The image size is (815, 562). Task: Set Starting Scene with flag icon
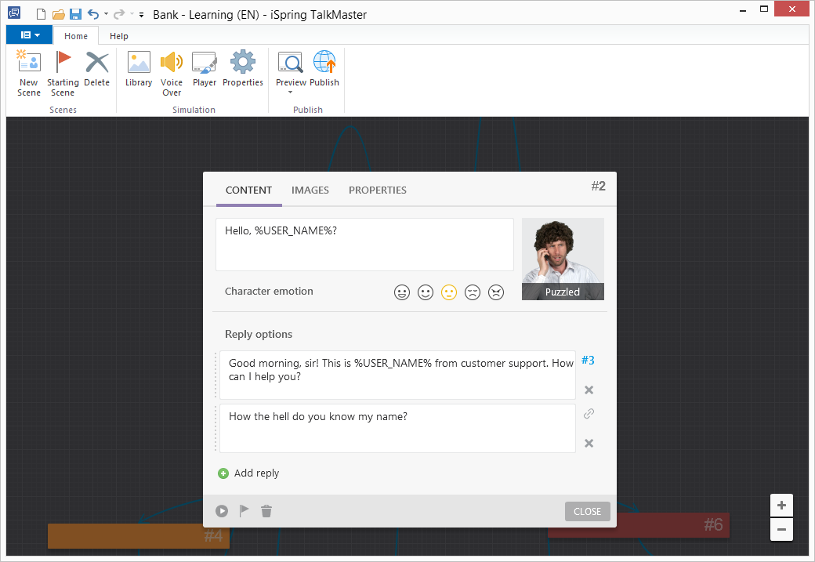pos(63,74)
